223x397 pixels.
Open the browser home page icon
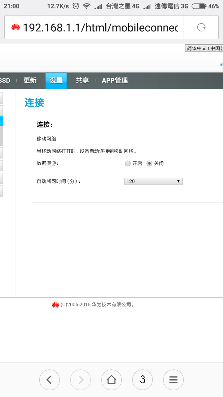tap(111, 380)
